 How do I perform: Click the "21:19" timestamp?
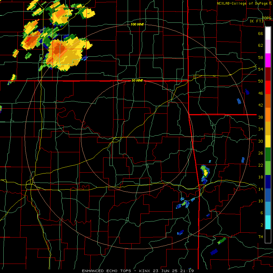[x=187, y=271]
